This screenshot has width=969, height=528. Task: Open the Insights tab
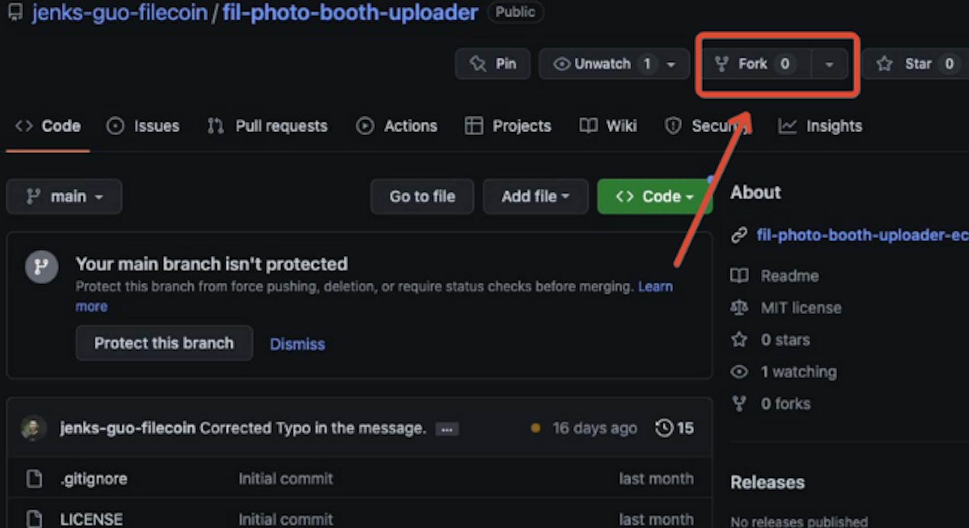(x=820, y=126)
